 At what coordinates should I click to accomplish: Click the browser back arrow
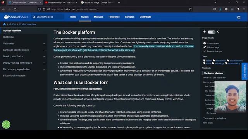click(x=3, y=9)
